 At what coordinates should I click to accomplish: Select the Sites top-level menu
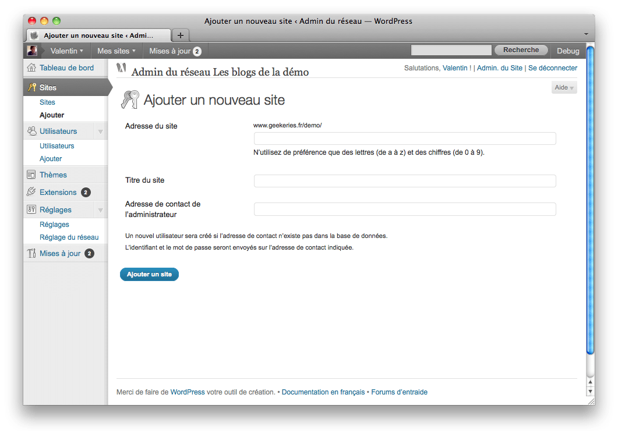[65, 87]
